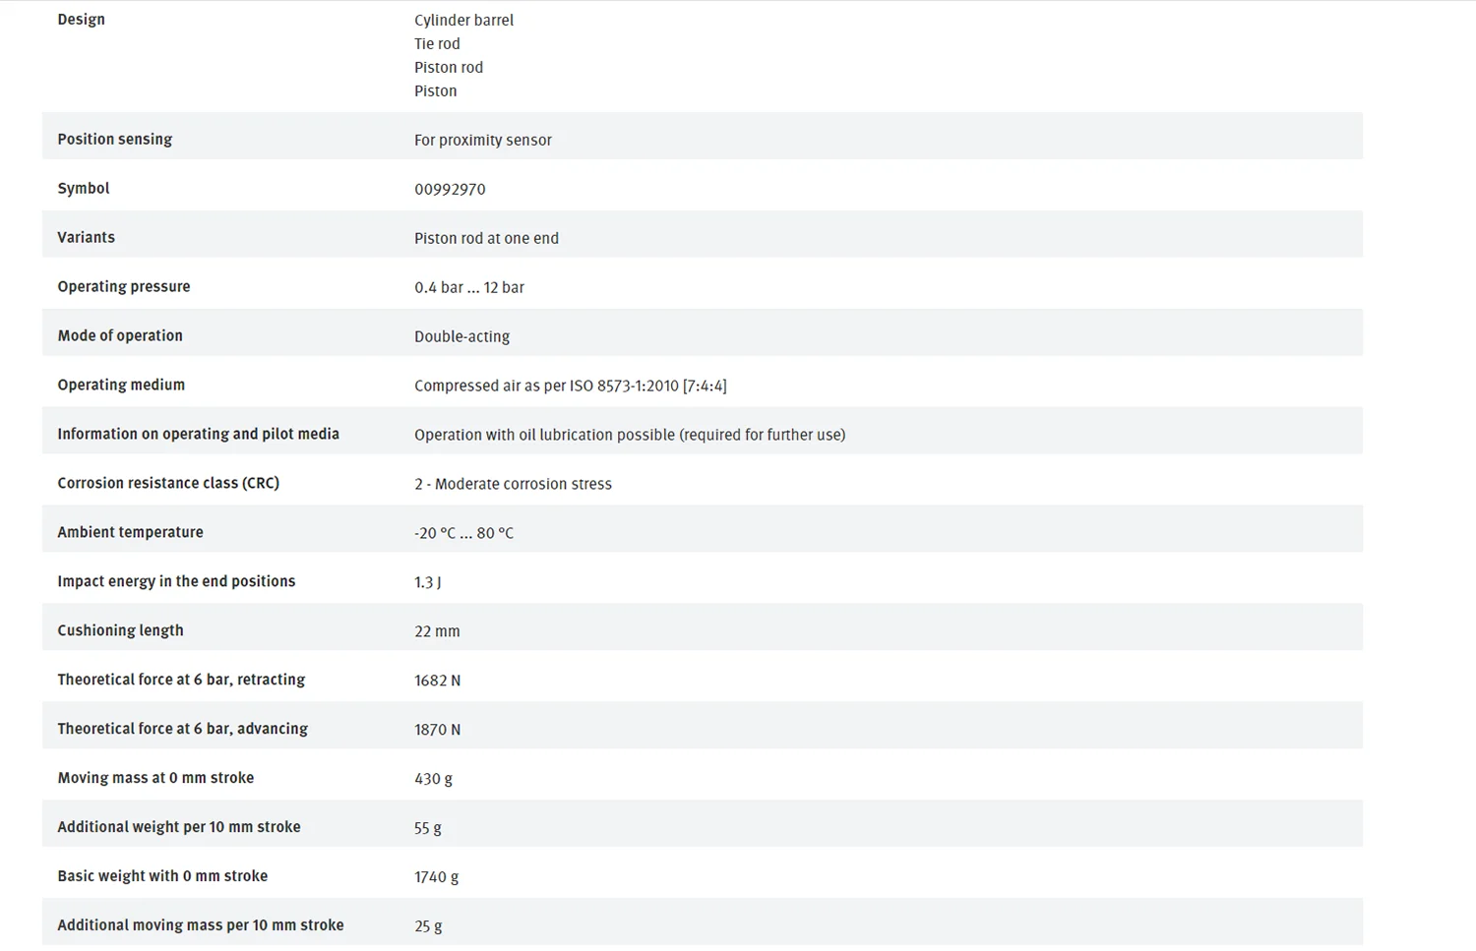Click the Variants row label
The width and height of the screenshot is (1476, 951).
(x=86, y=237)
